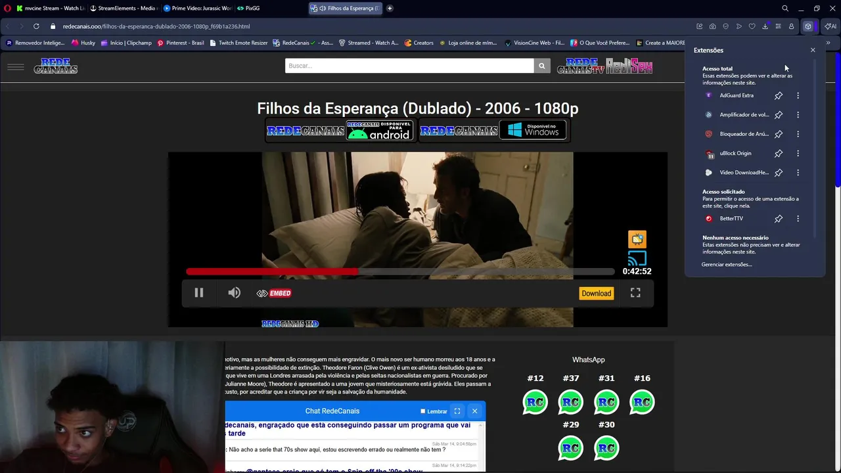
Task: Close the Extensões panel
Action: [x=813, y=50]
